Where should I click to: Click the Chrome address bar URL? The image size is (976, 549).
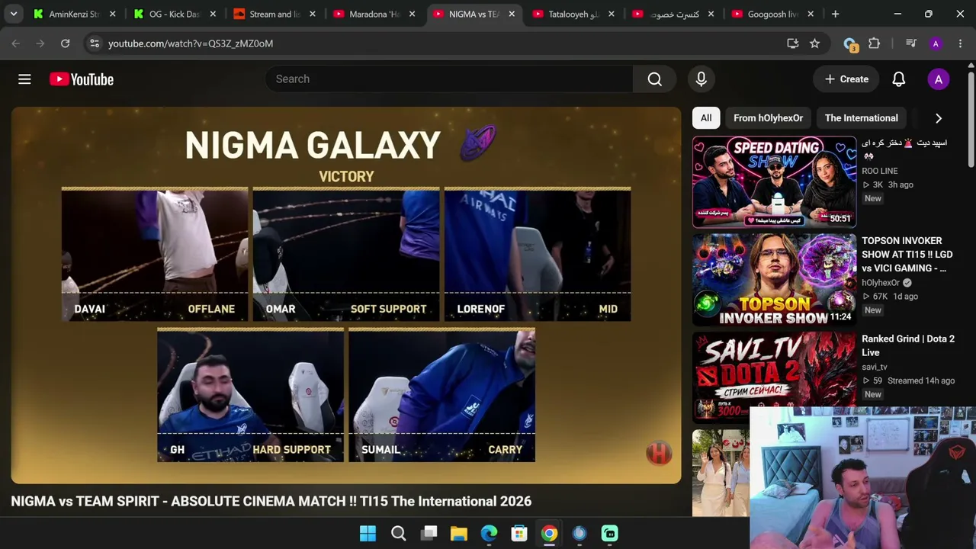pyautogui.click(x=191, y=43)
